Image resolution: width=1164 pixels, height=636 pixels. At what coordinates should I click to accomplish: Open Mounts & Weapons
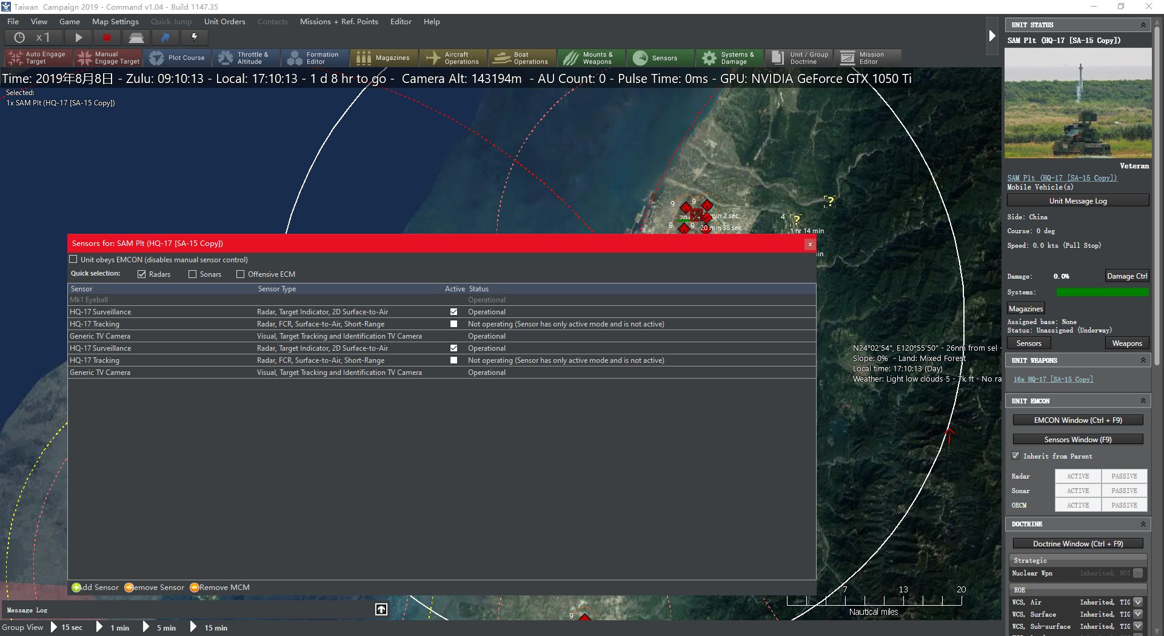(x=591, y=58)
